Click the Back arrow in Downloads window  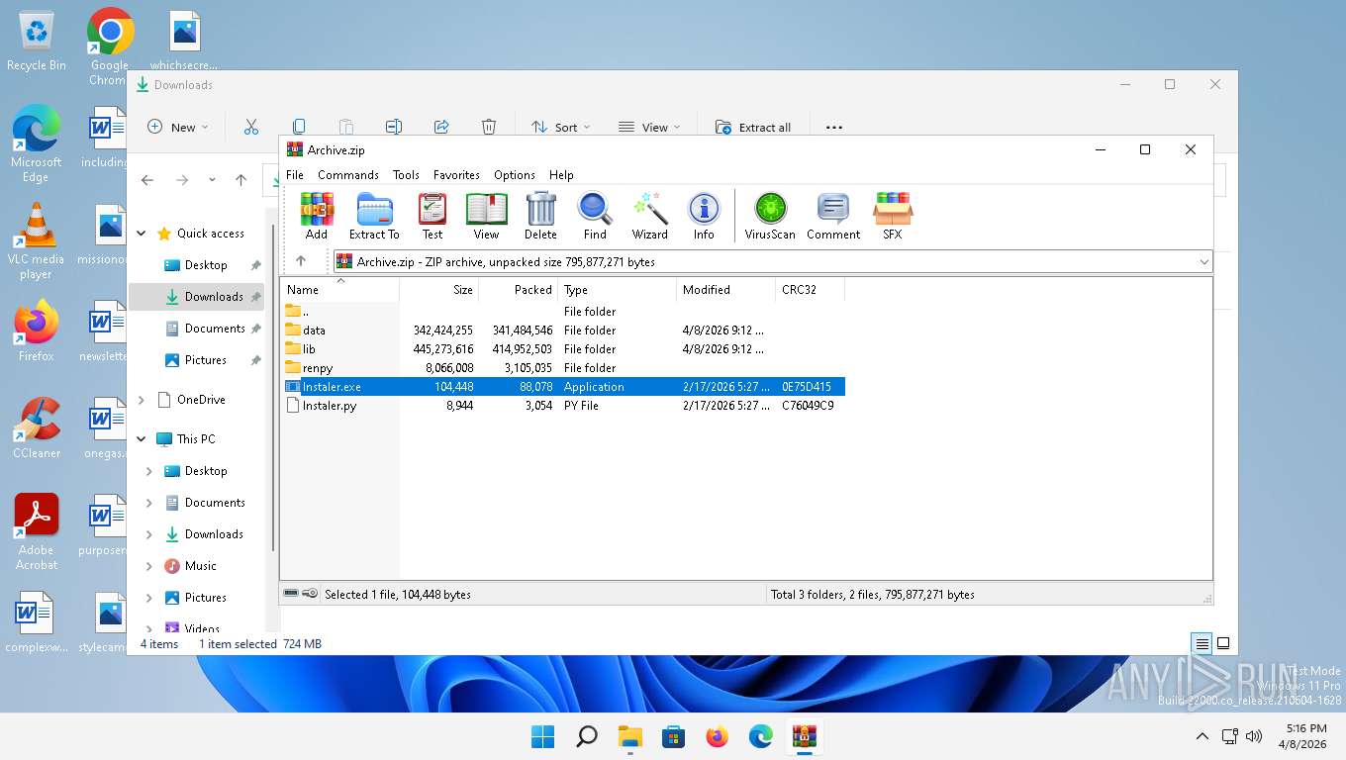click(147, 180)
